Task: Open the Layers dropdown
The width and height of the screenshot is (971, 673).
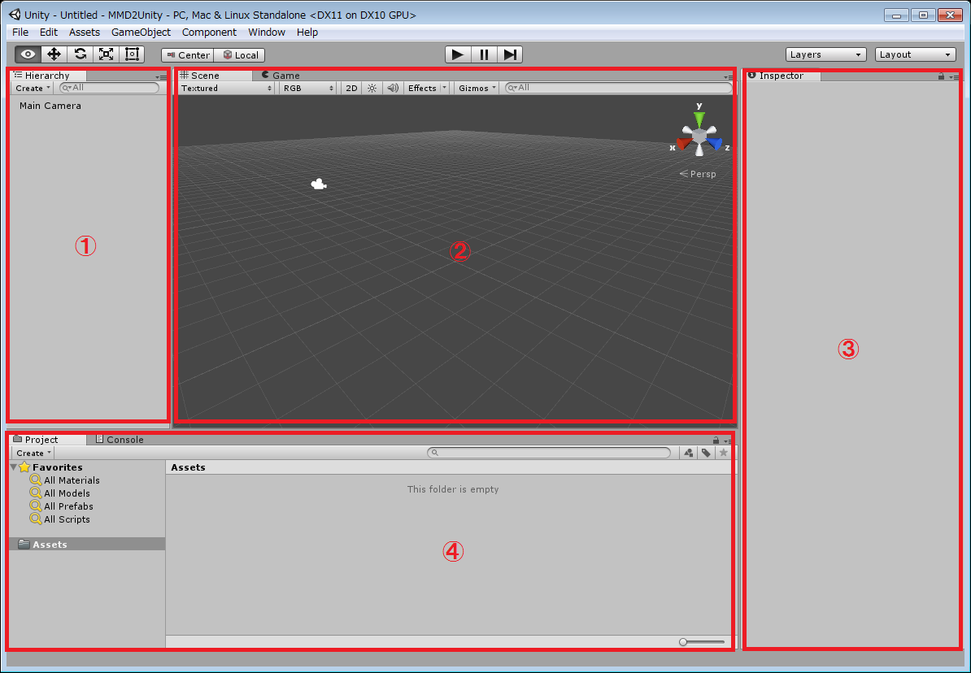Action: [x=825, y=54]
